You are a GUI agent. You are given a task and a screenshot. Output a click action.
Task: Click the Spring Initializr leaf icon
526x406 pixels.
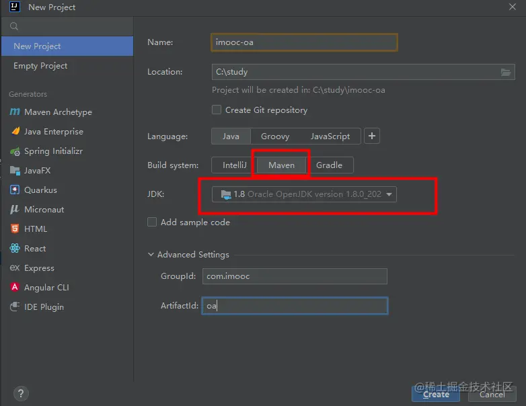(15, 151)
